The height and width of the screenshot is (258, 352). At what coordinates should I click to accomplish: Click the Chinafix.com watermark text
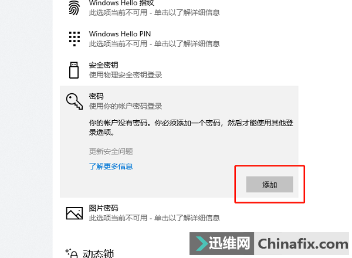click(303, 244)
